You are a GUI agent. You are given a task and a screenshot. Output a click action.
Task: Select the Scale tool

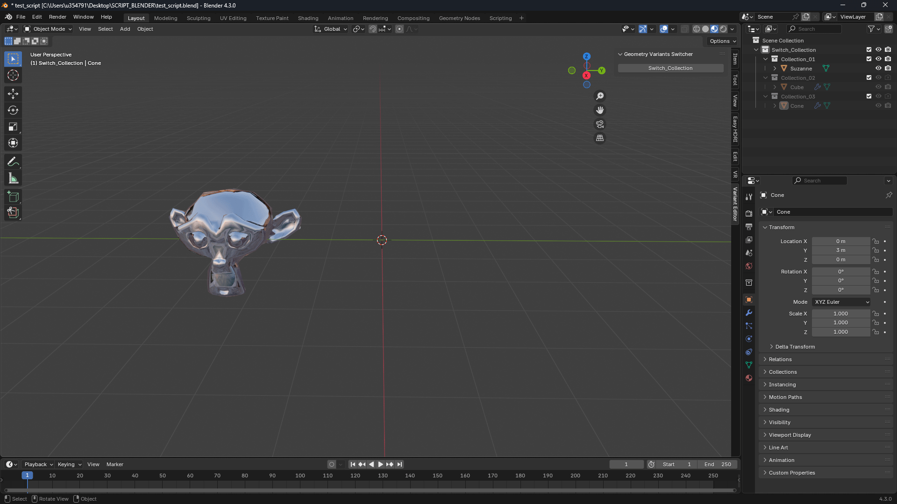coord(13,126)
